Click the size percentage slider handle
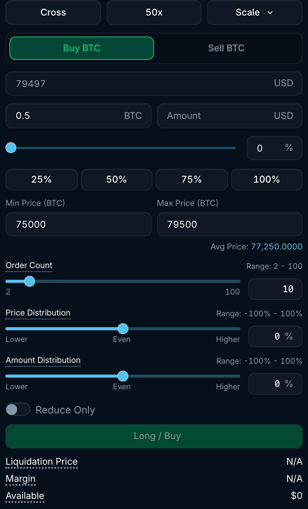Screen dimensions: 308x509 pos(11,148)
